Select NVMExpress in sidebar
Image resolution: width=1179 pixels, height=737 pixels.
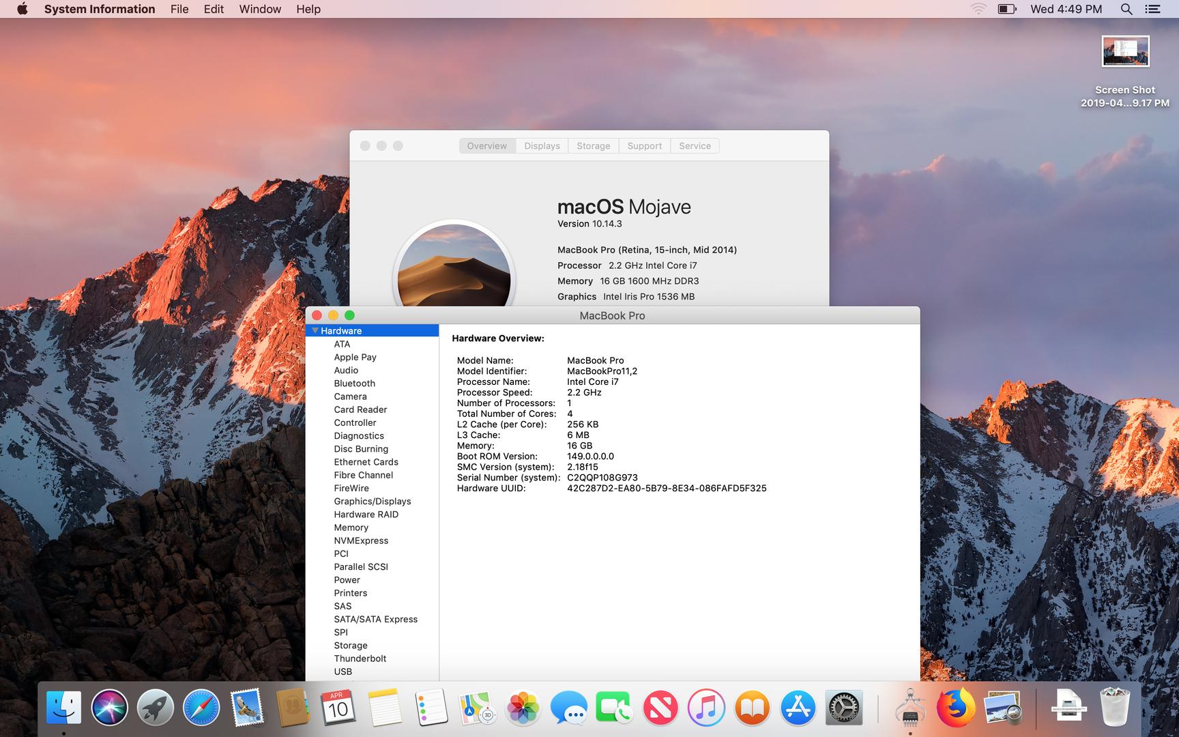click(361, 540)
